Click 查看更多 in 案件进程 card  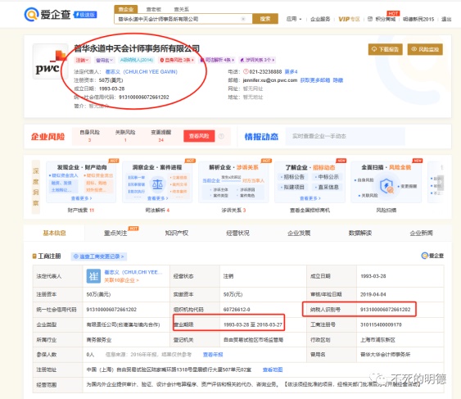(x=157, y=198)
